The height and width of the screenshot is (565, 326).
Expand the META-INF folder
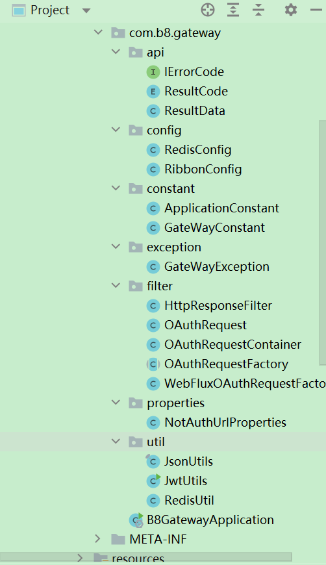click(x=97, y=539)
